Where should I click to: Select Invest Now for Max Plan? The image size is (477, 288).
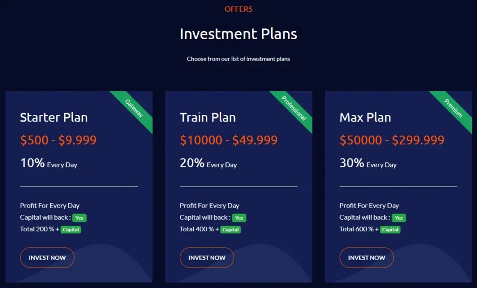[x=367, y=257]
